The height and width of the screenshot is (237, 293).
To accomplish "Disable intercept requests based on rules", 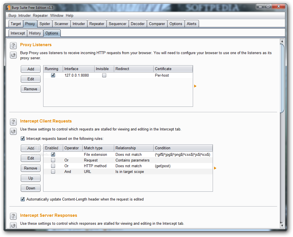I will (23, 138).
